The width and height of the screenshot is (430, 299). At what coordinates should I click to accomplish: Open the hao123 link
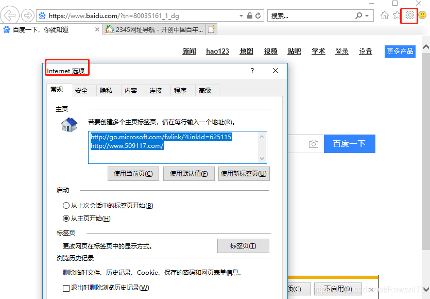tap(217, 51)
